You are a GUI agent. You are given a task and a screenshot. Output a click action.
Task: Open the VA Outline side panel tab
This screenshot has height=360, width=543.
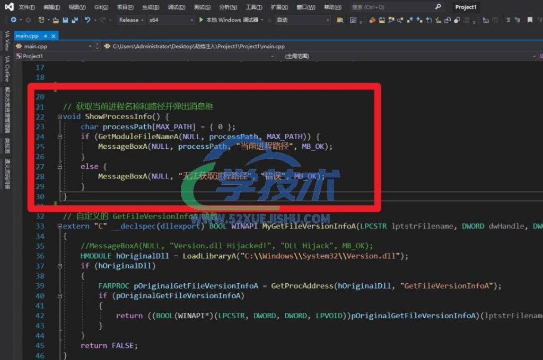(7, 69)
